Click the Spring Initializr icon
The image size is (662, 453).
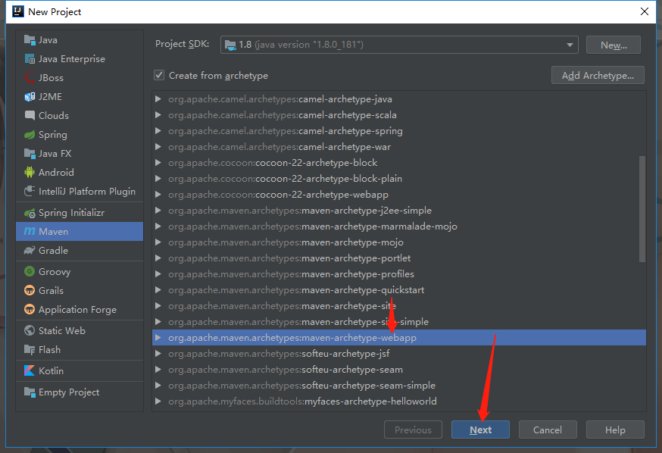click(x=30, y=213)
